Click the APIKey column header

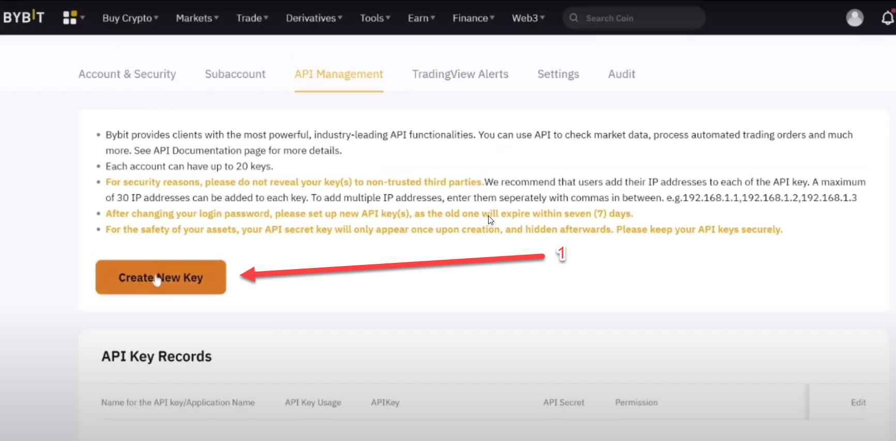click(385, 402)
